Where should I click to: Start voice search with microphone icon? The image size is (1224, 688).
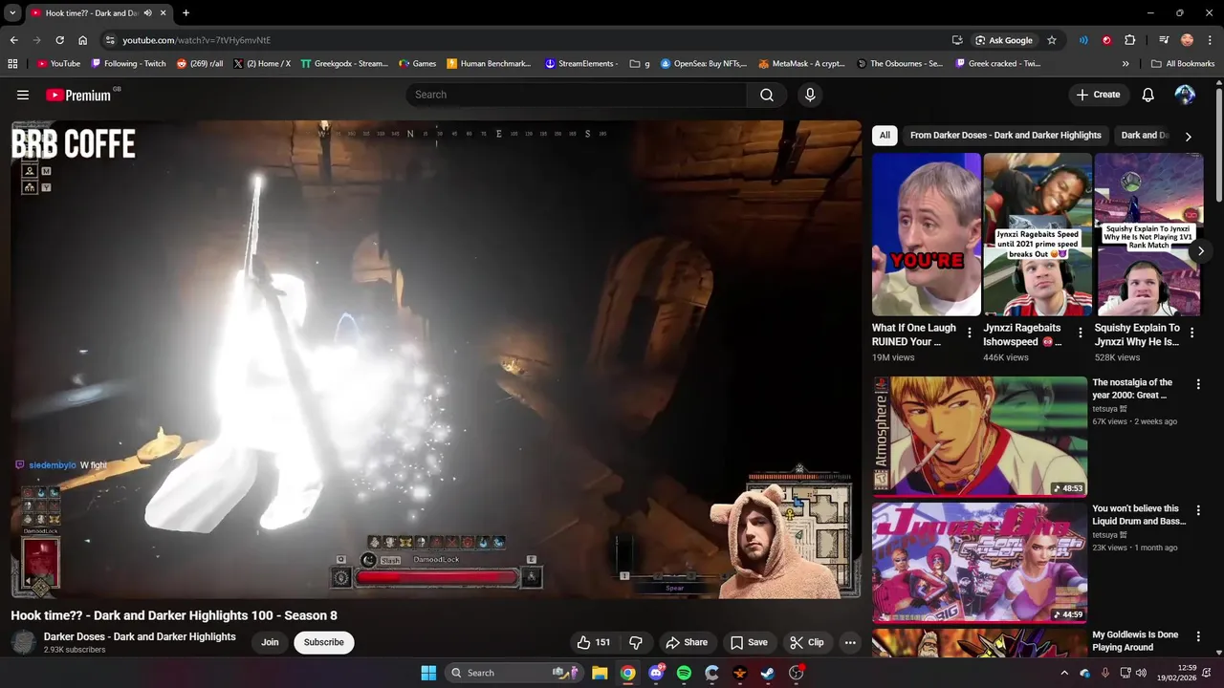coord(810,95)
